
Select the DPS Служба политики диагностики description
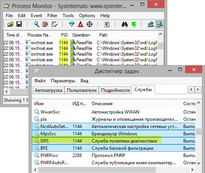pyautogui.click(x=124, y=141)
